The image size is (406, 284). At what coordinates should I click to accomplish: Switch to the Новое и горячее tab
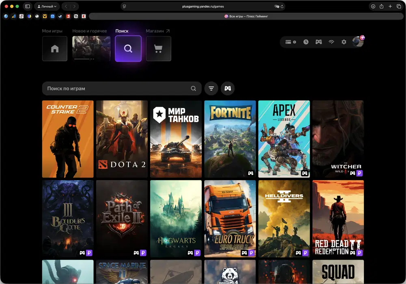point(90,31)
